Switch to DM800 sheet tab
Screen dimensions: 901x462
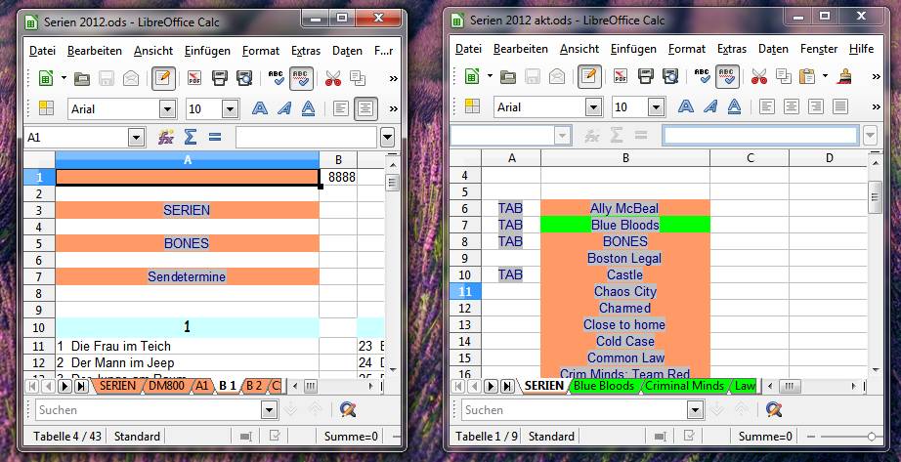tap(166, 386)
